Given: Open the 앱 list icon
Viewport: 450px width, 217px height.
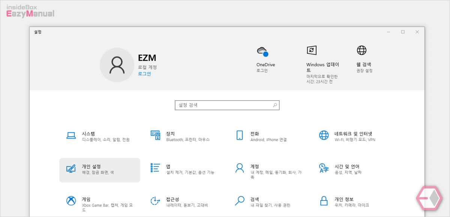Looking at the screenshot, I should (156, 168).
